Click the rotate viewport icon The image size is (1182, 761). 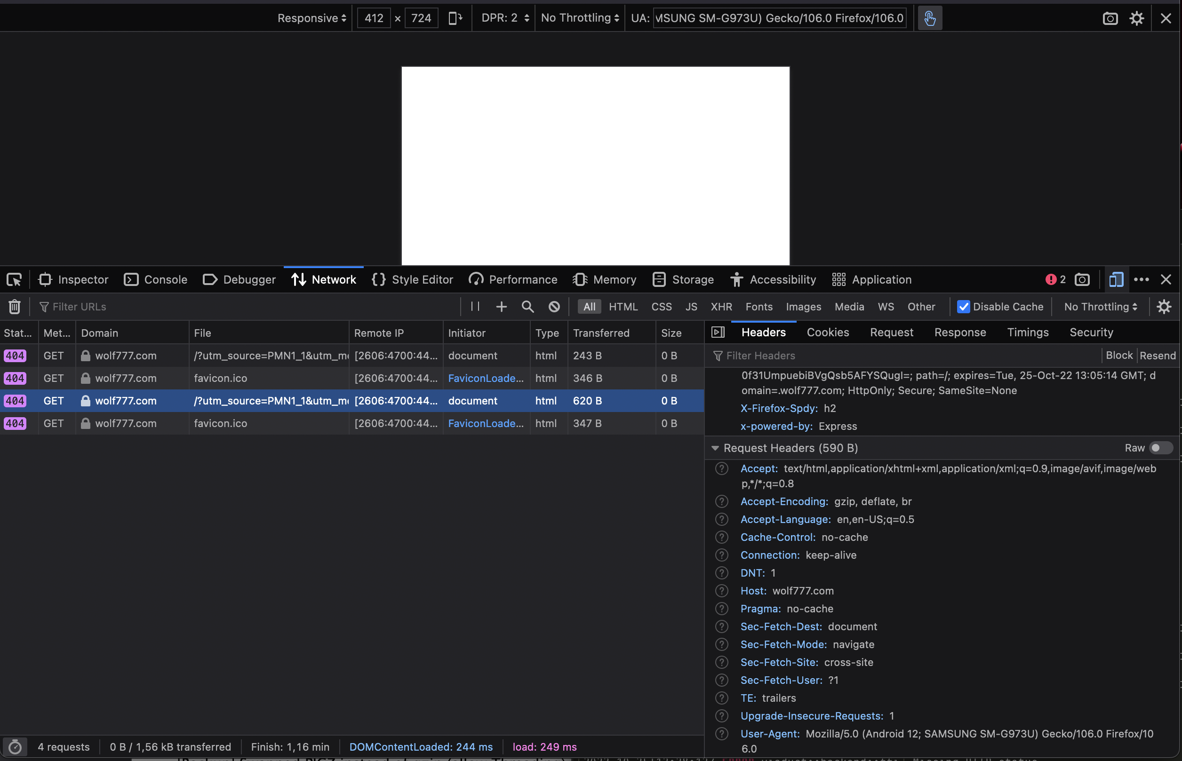455,18
